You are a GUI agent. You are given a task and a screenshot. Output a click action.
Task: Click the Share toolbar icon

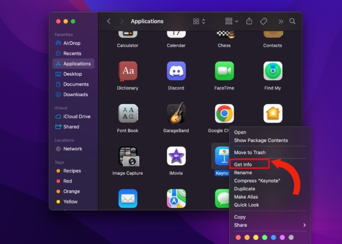249,21
